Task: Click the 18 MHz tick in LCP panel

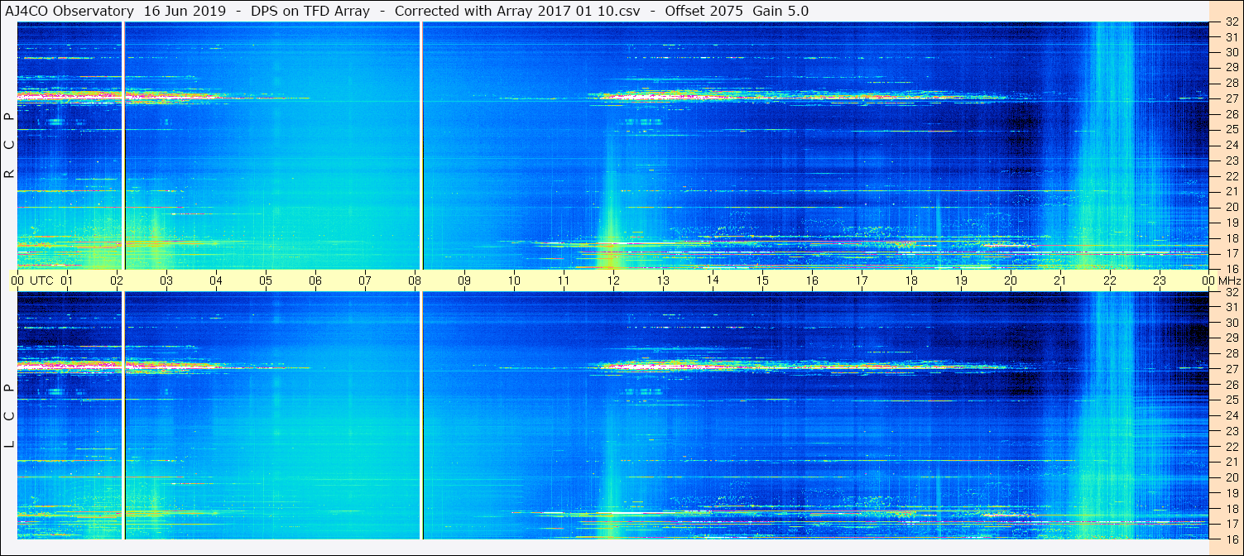Action: (x=1232, y=509)
